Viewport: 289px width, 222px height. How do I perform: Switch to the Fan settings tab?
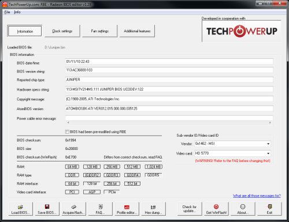(99, 31)
